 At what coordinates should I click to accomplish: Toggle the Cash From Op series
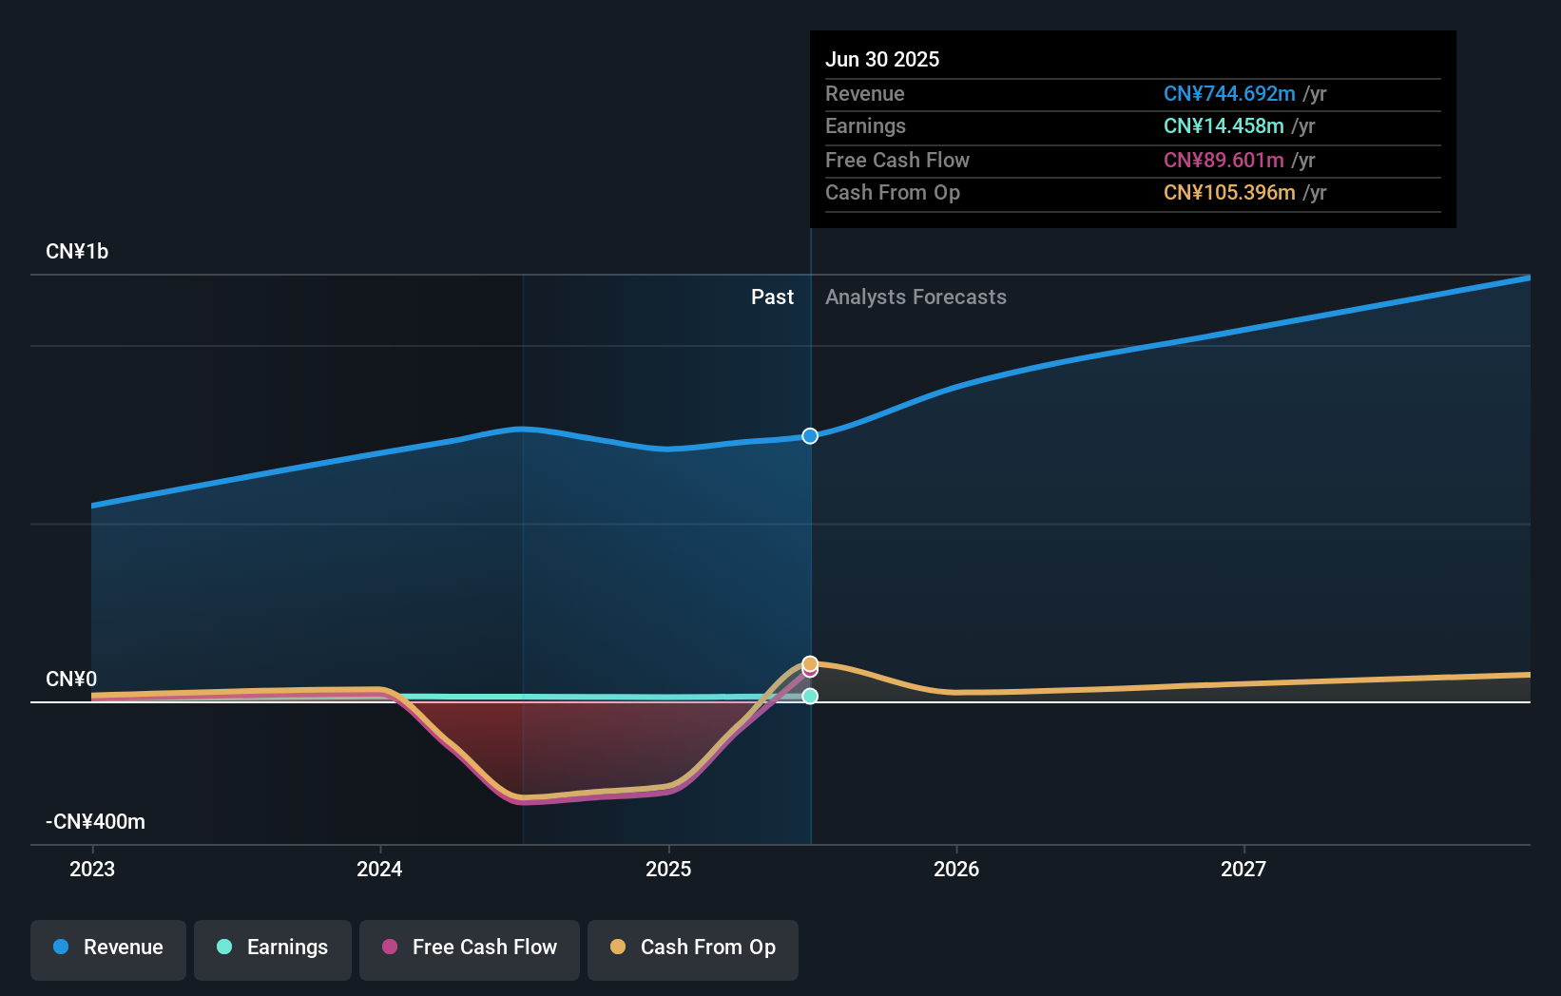pyautogui.click(x=692, y=948)
